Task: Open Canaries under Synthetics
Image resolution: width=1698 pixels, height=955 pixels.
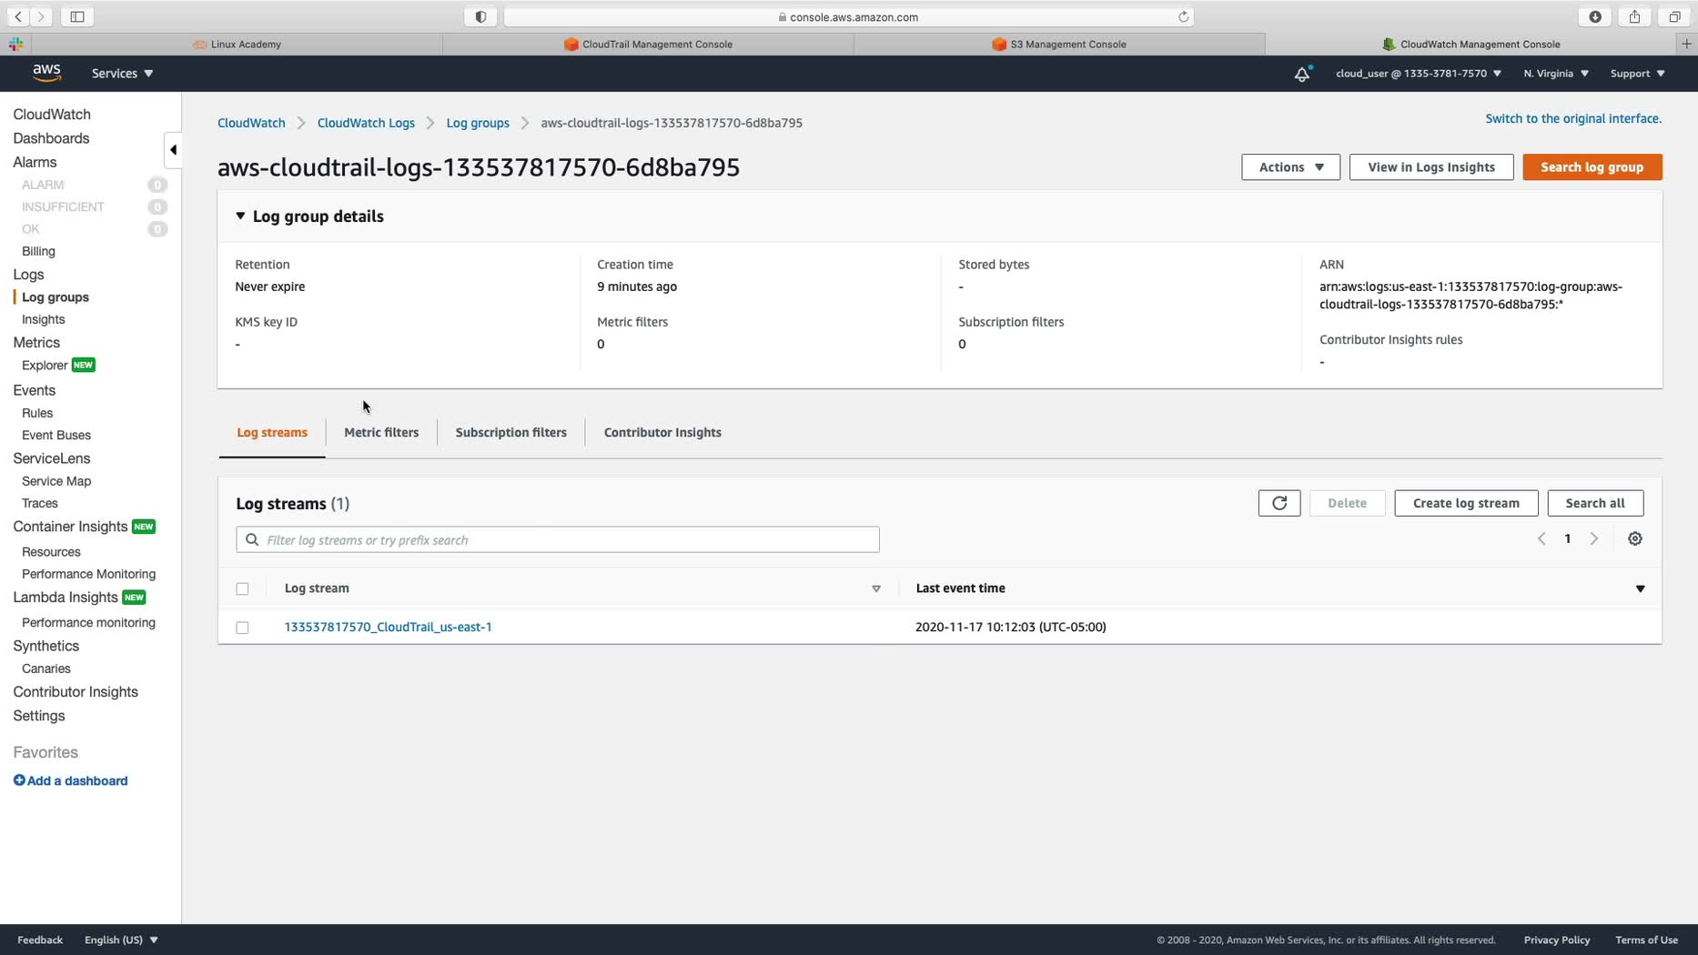Action: click(x=46, y=668)
